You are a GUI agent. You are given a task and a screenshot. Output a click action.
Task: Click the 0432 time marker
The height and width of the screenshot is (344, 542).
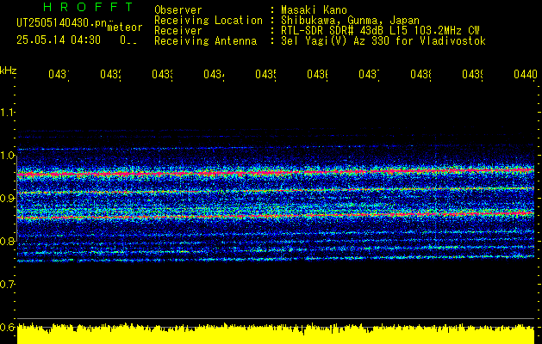pyautogui.click(x=110, y=75)
